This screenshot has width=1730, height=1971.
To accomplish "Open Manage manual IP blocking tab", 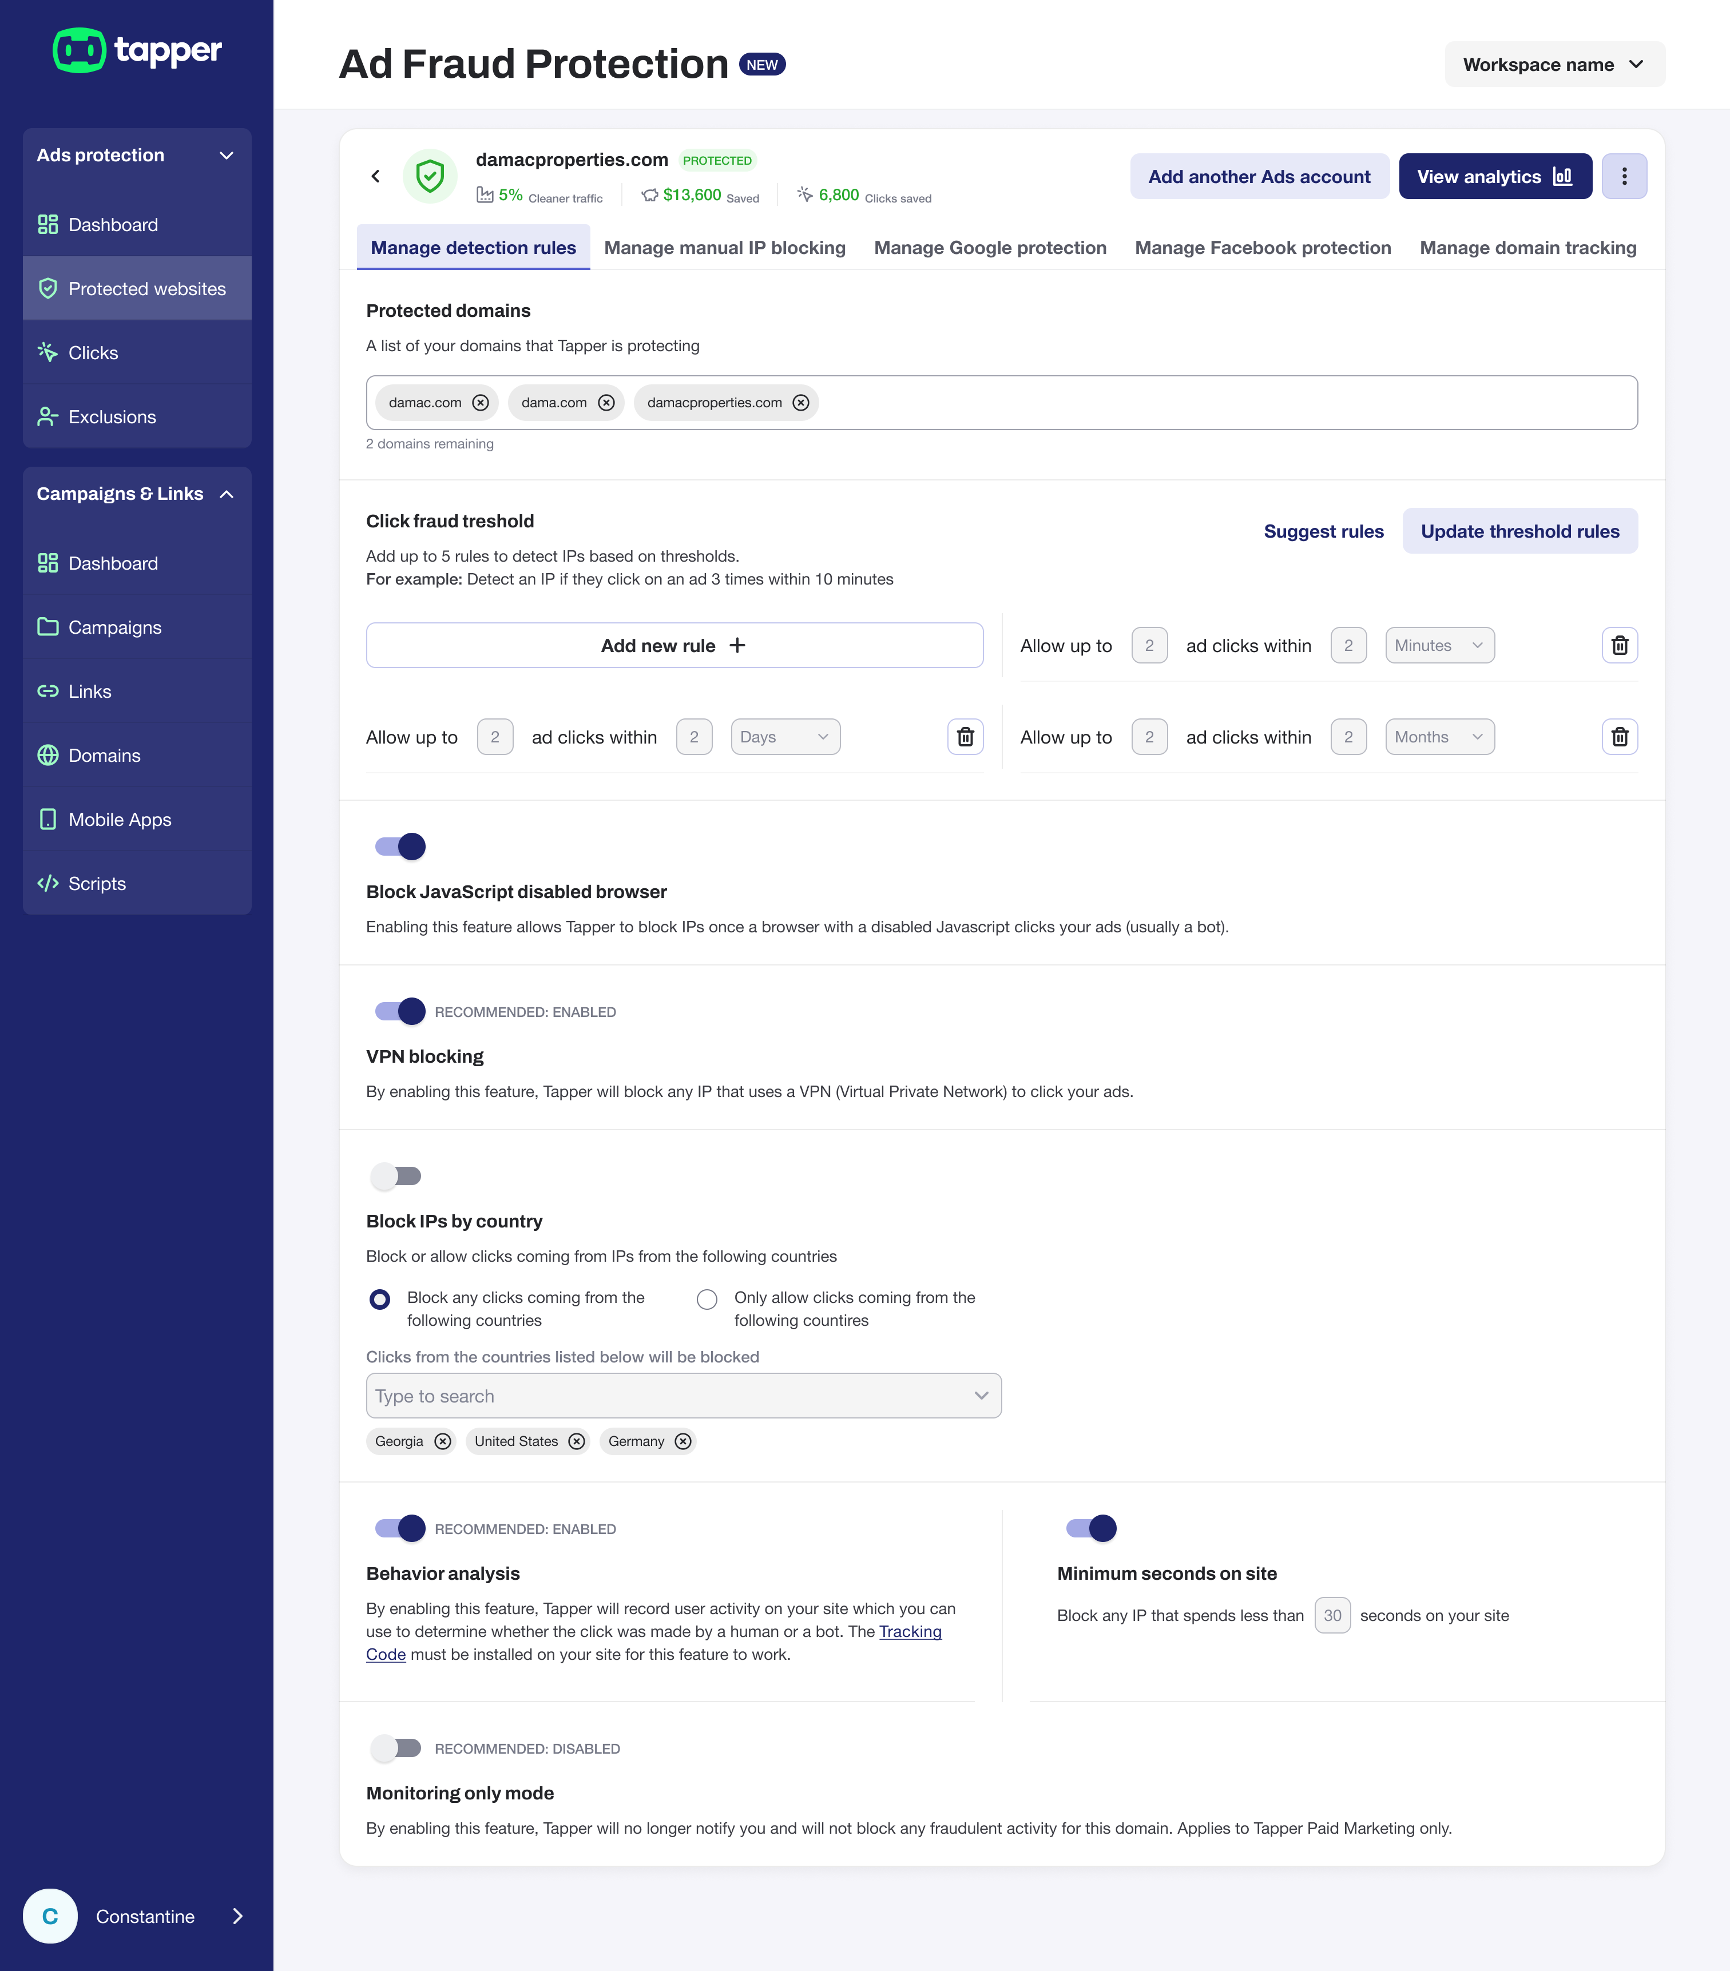I will [x=724, y=248].
